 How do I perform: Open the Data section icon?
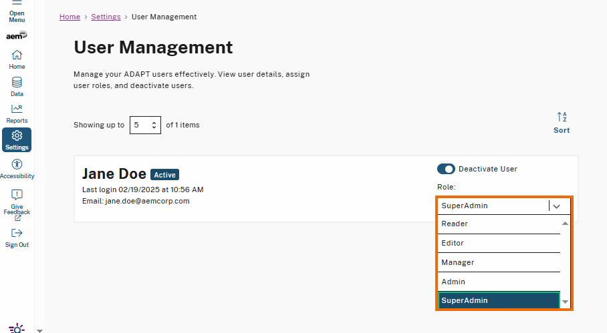coord(17,83)
